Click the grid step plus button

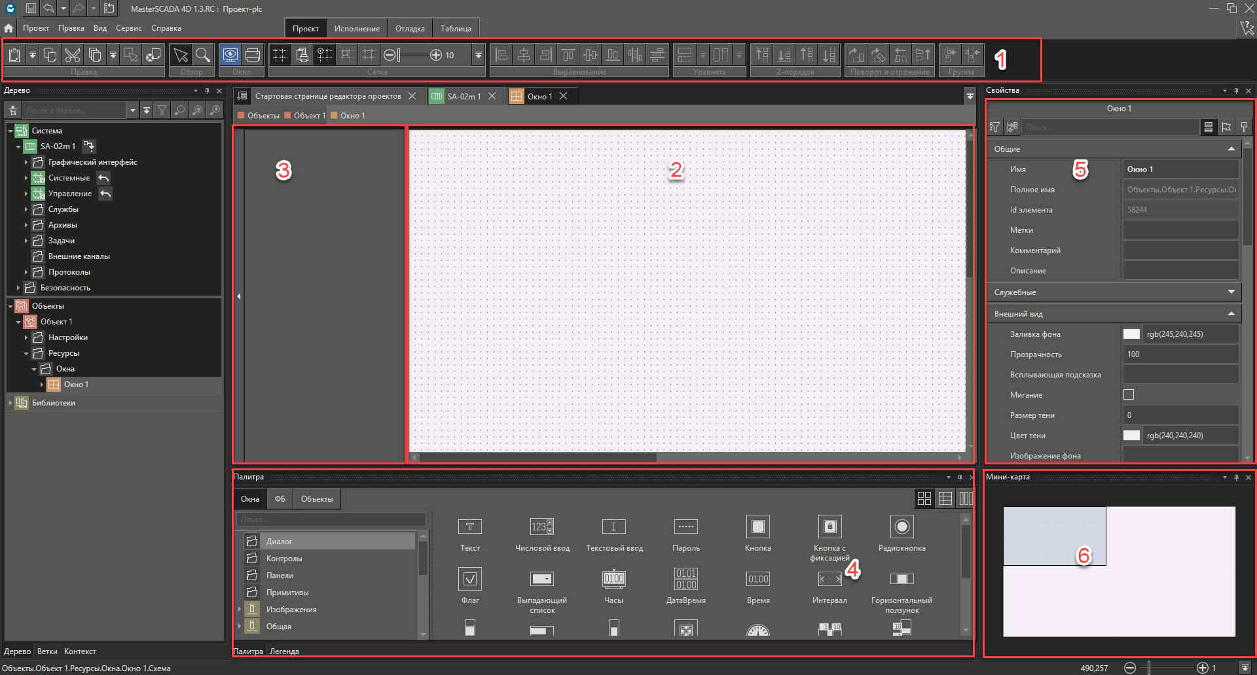pyautogui.click(x=436, y=55)
